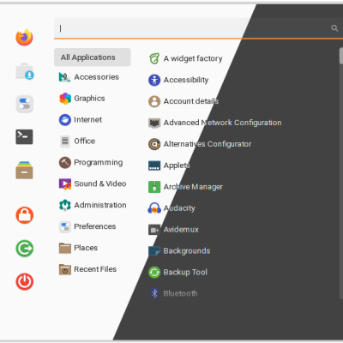Open the Sound & Video category
343x343 pixels.
click(x=93, y=184)
